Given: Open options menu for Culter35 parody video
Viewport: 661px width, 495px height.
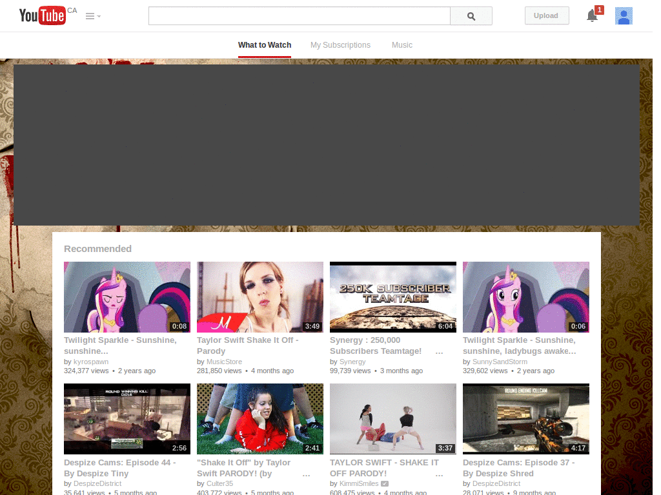Looking at the screenshot, I should pyautogui.click(x=307, y=474).
